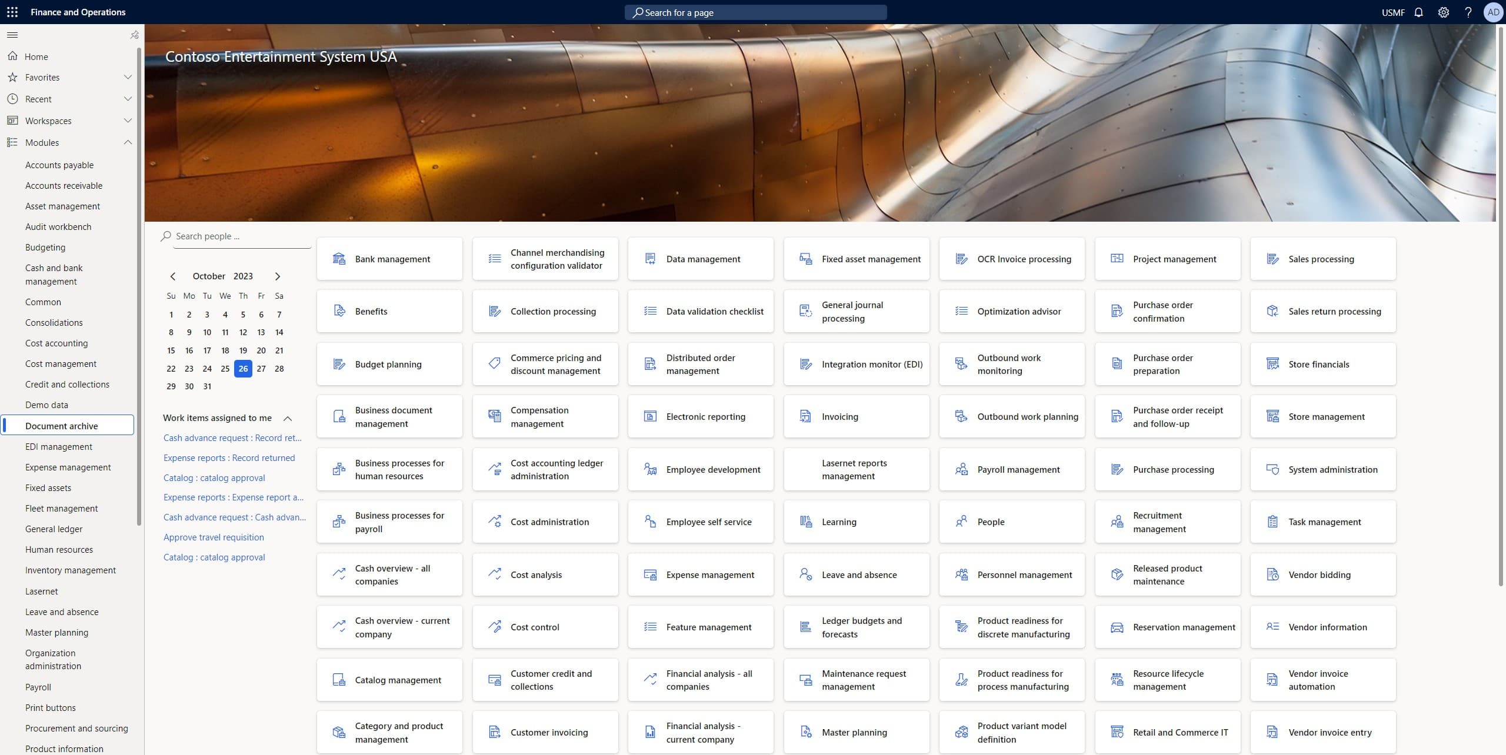The height and width of the screenshot is (755, 1506).
Task: Select October 14 in the calendar
Action: tap(279, 332)
